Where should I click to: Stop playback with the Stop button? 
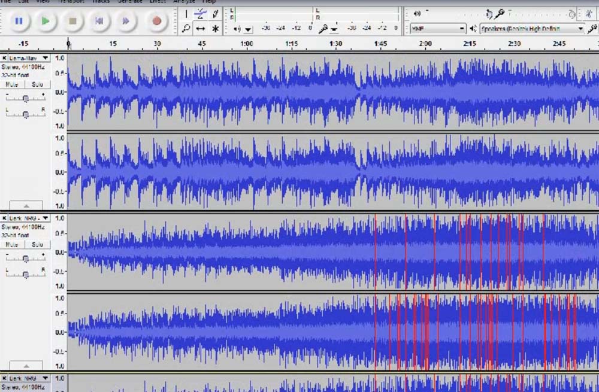pyautogui.click(x=72, y=21)
